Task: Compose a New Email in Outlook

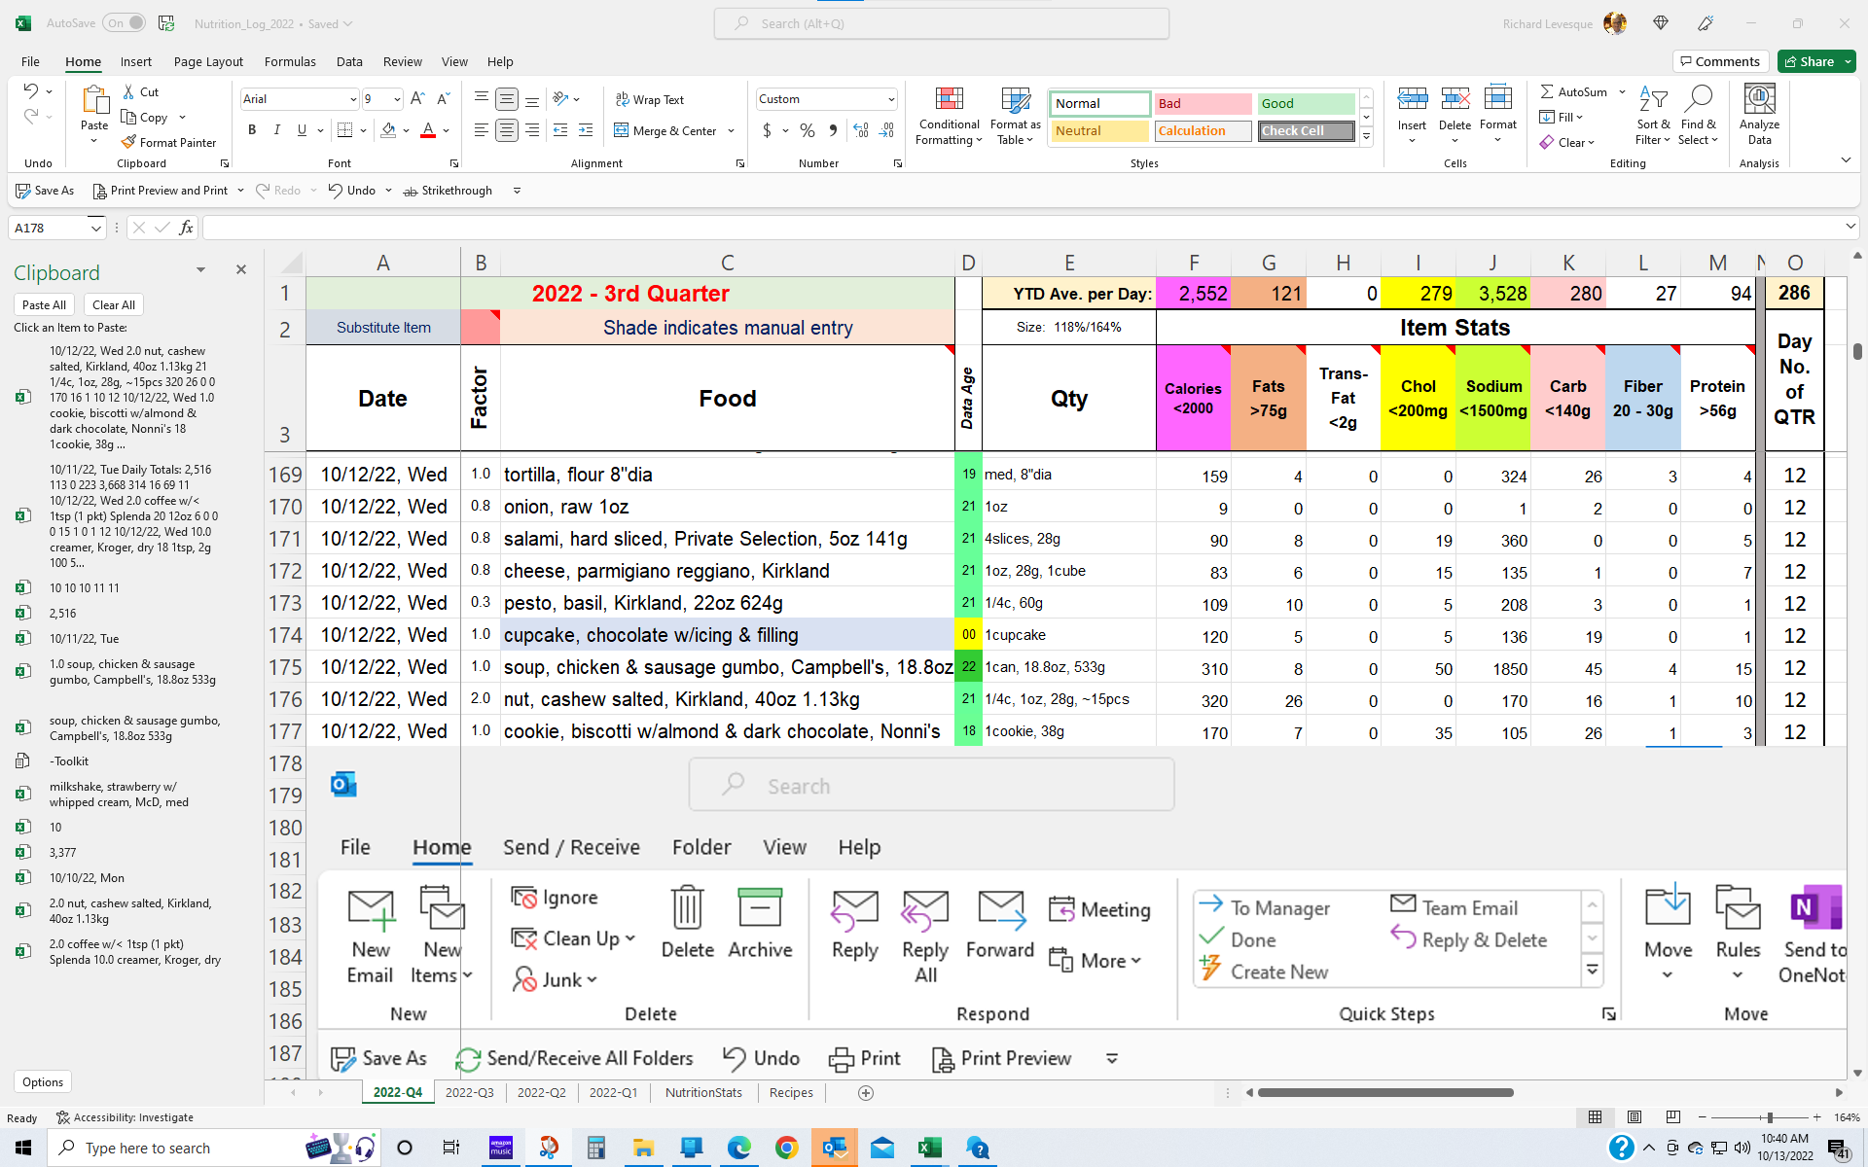Action: point(371,932)
